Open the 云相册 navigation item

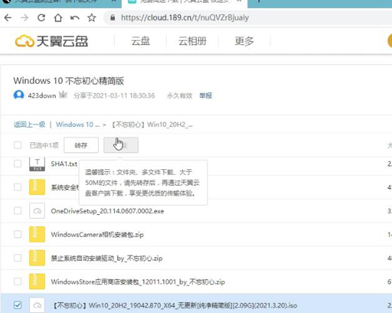192,41
